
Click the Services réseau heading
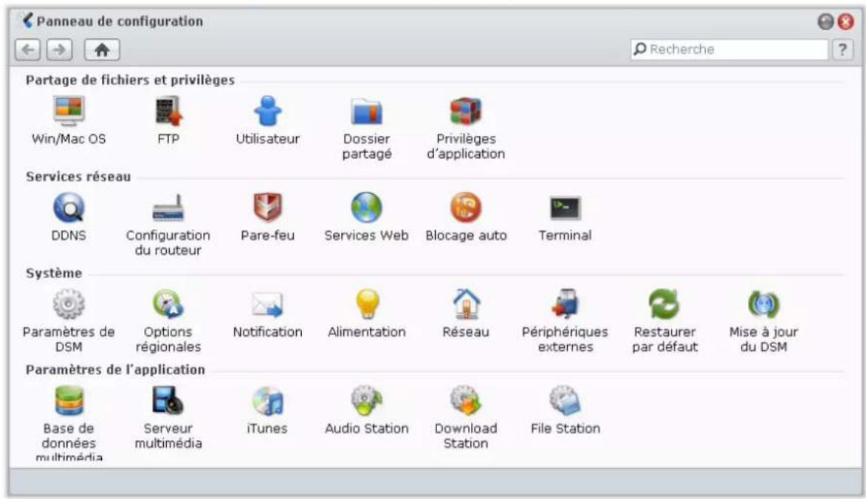78,176
